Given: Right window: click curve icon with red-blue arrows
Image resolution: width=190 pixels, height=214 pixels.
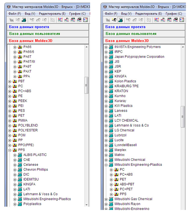Looking at the screenshot, I should point(157,20).
